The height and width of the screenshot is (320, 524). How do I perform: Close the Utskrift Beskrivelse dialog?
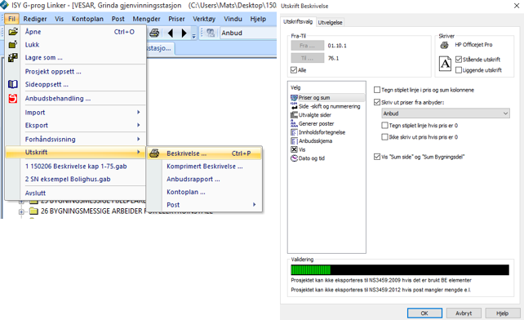[517, 6]
